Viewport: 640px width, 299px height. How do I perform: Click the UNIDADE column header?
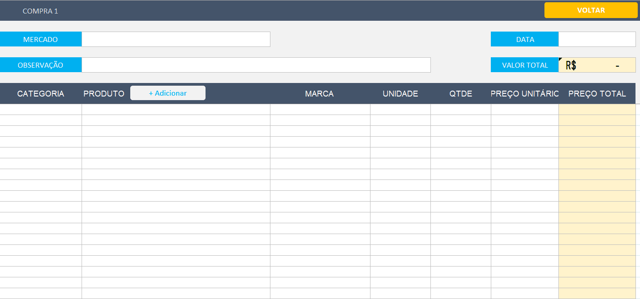point(400,93)
